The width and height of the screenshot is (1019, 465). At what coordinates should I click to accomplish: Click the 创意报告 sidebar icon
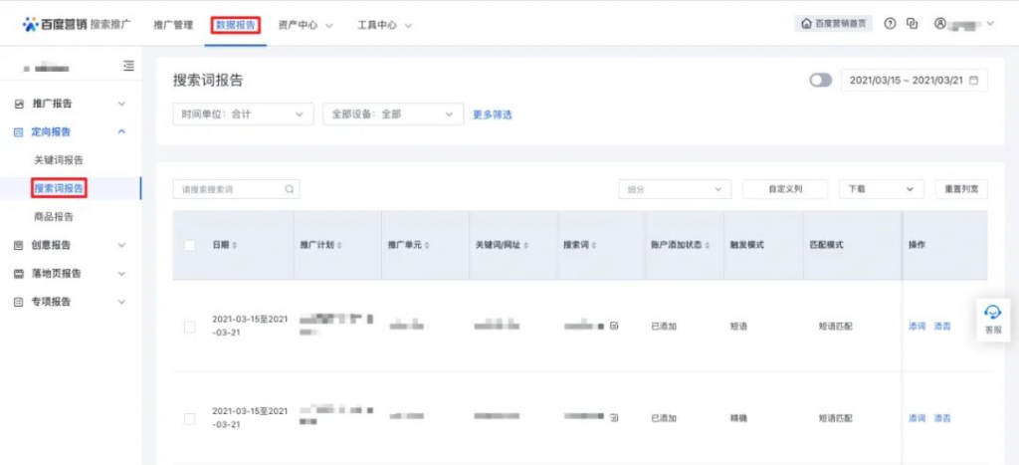click(19, 245)
